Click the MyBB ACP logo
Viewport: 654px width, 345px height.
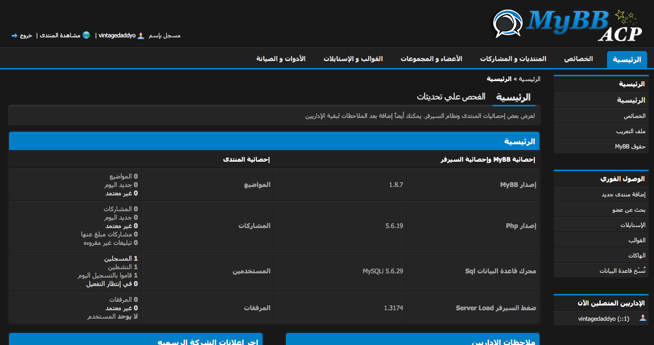click(568, 25)
